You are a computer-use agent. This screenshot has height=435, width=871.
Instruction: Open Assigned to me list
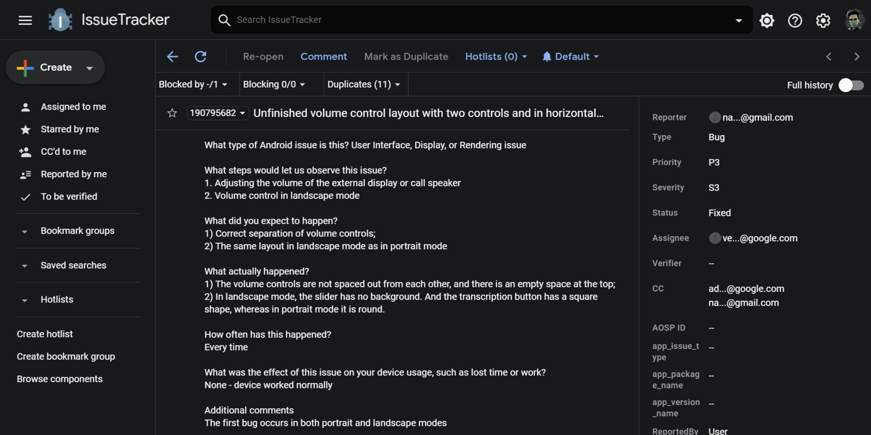point(73,107)
